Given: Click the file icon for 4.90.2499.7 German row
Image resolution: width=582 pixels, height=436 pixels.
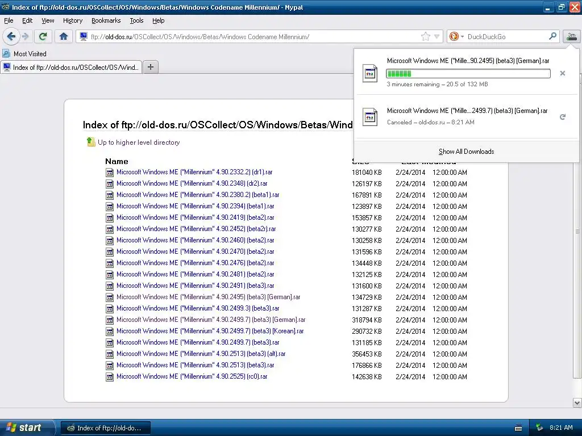Looking at the screenshot, I should pyautogui.click(x=110, y=320).
